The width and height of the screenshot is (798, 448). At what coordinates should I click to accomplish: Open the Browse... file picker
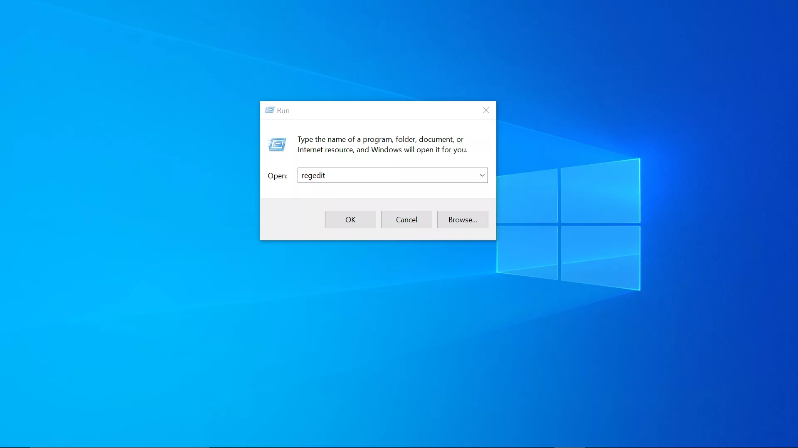click(462, 219)
